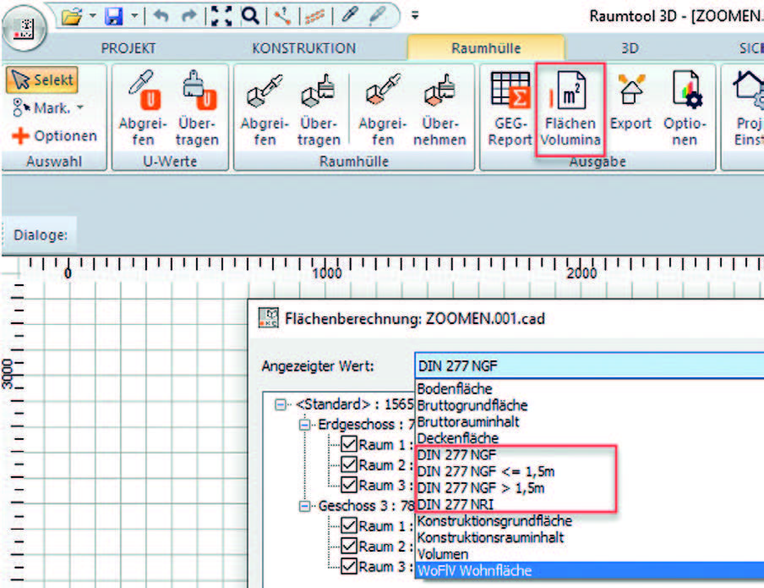This screenshot has width=764, height=588.
Task: Click the Selekt button
Action: coord(42,80)
